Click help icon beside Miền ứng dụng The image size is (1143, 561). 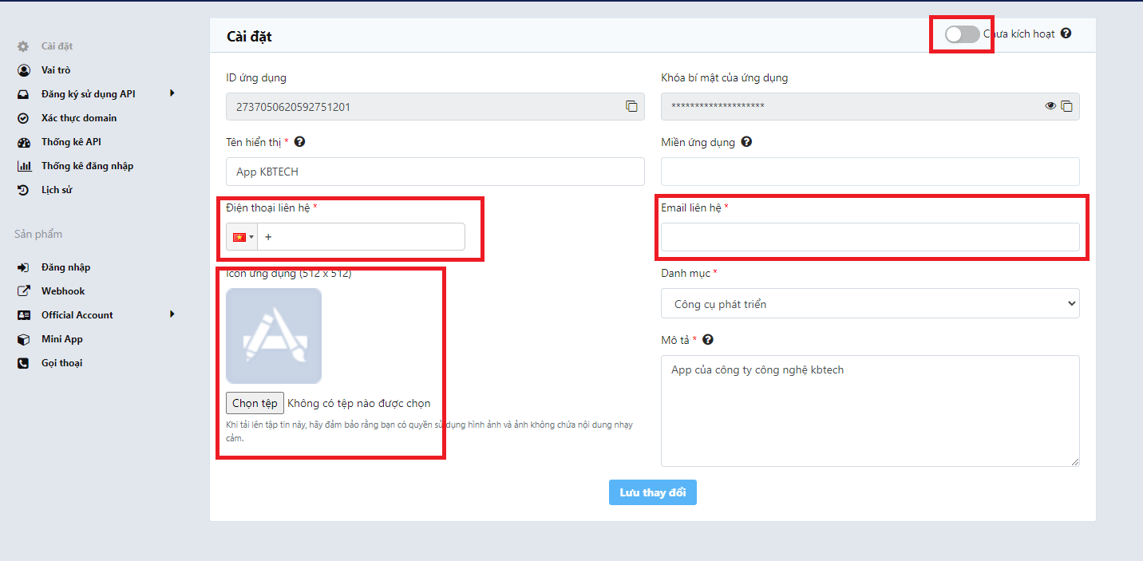[x=746, y=142]
